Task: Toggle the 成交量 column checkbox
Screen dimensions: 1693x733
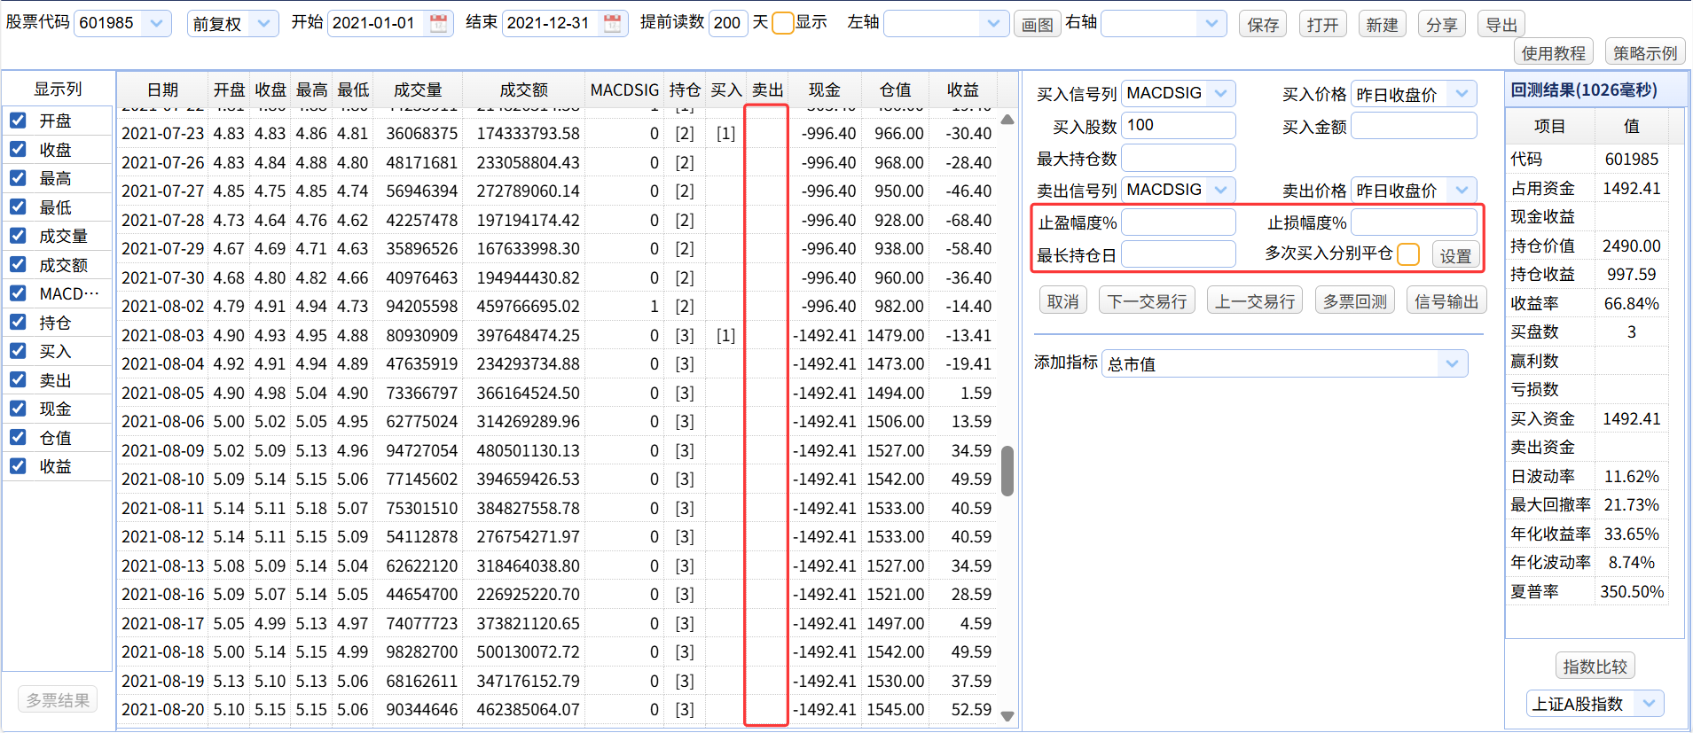Action: click(18, 236)
